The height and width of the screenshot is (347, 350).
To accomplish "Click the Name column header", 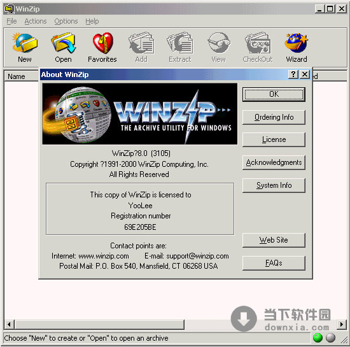I will [22, 76].
